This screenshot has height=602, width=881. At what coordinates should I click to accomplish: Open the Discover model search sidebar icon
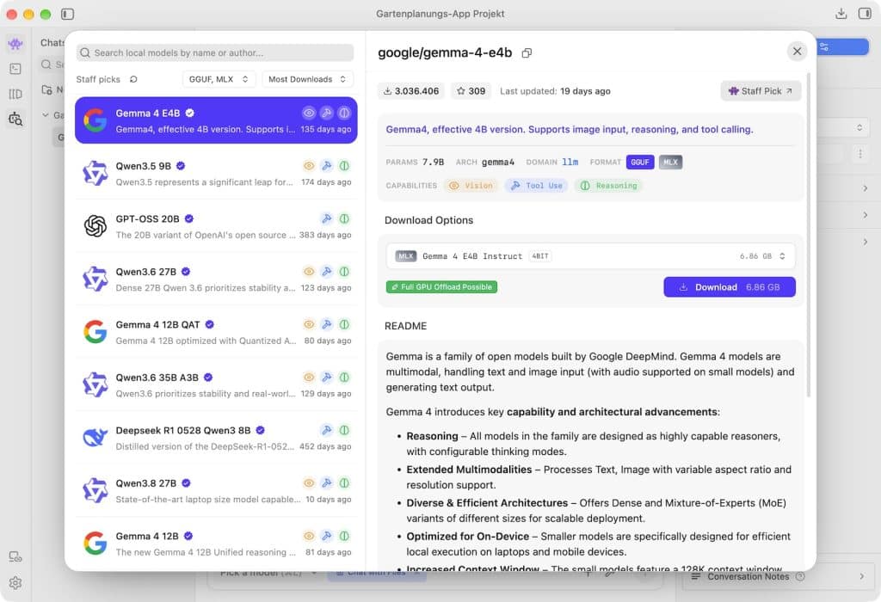click(x=15, y=119)
